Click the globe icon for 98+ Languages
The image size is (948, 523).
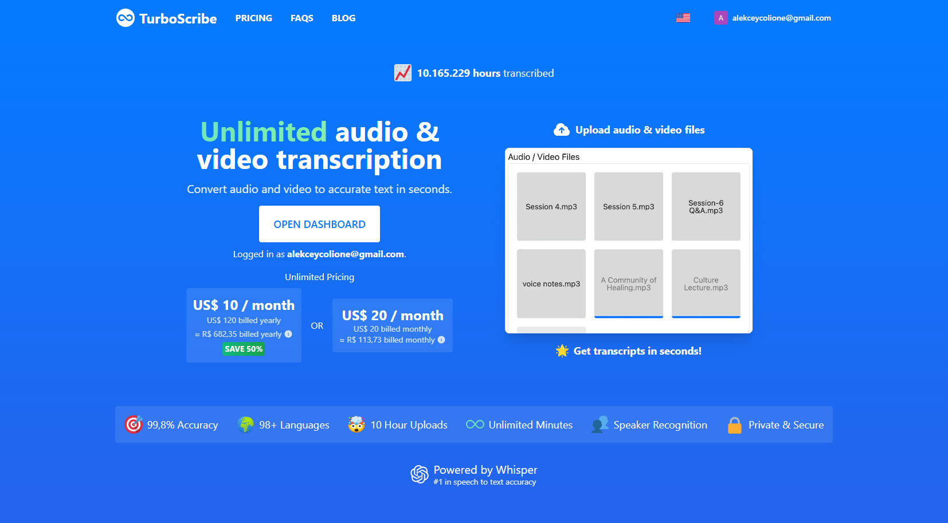(x=245, y=424)
